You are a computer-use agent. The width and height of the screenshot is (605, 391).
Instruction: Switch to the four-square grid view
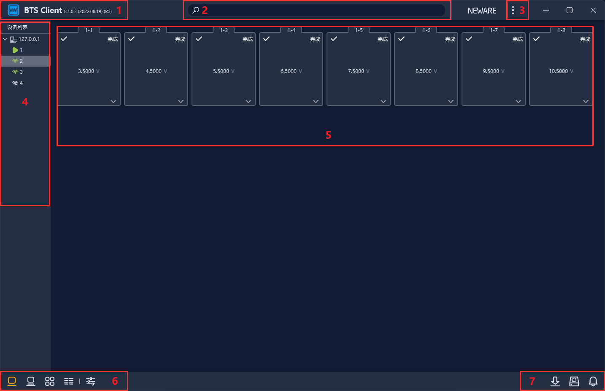(50, 381)
